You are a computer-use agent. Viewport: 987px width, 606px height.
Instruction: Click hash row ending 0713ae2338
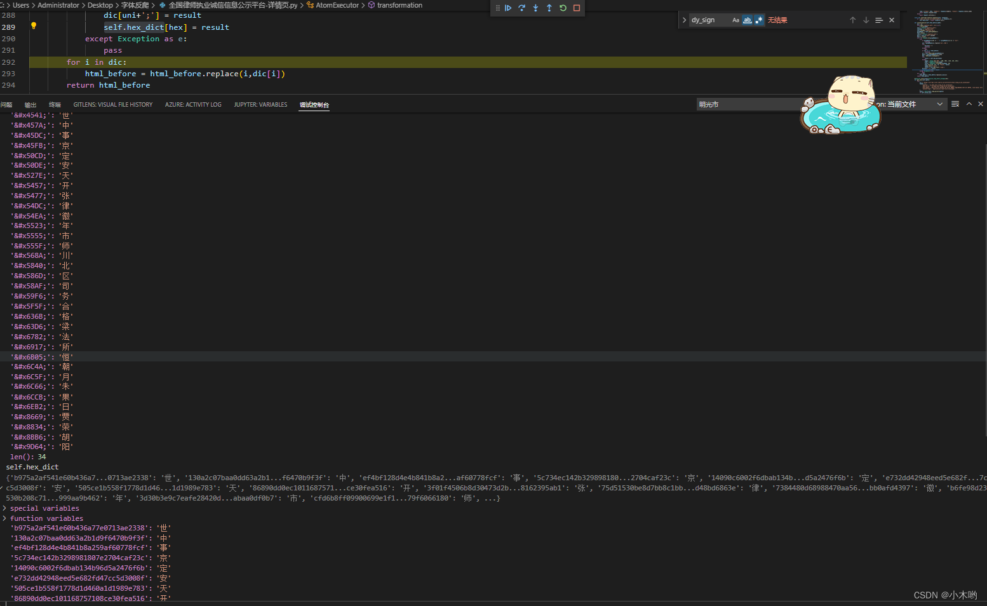91,528
